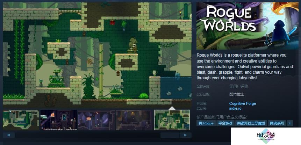Click the Rogue Worlds header capsule image

[x=248, y=26]
